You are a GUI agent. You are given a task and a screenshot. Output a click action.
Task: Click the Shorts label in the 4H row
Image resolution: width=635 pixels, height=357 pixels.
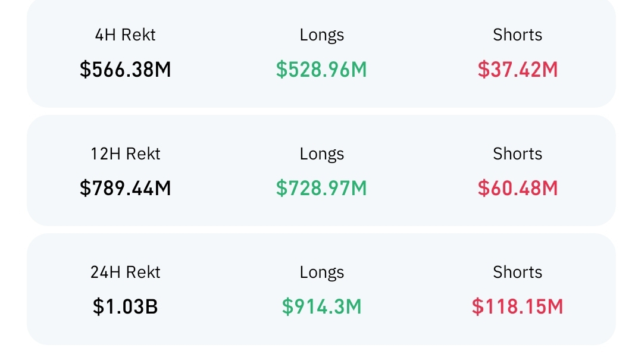point(517,35)
